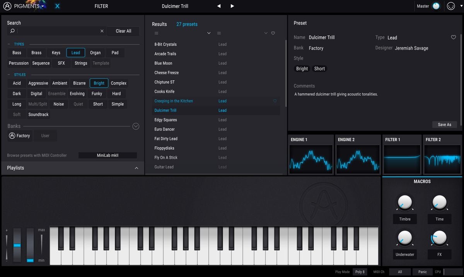Click the previous preset arrow
Screen dimensions: 464x277
pyautogui.click(x=219, y=6)
